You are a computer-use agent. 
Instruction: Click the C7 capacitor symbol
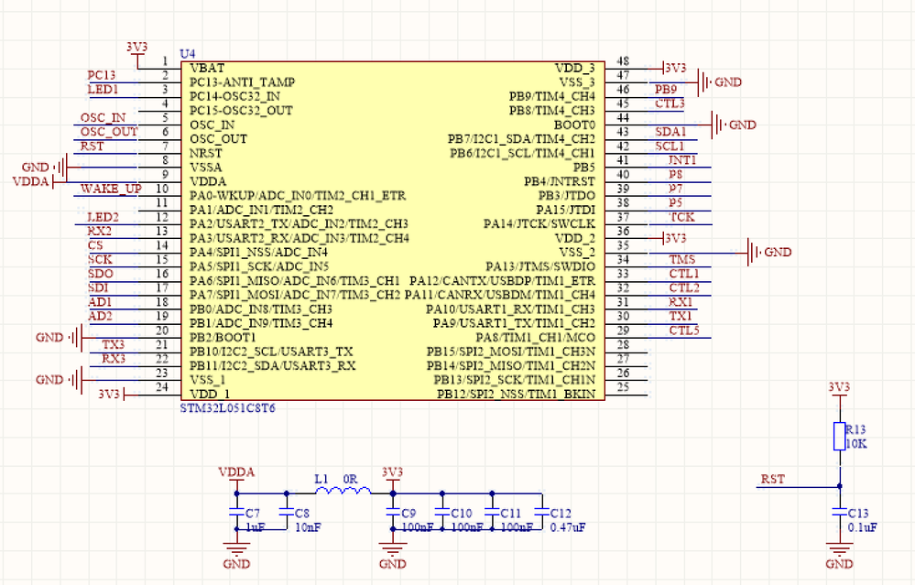236,512
